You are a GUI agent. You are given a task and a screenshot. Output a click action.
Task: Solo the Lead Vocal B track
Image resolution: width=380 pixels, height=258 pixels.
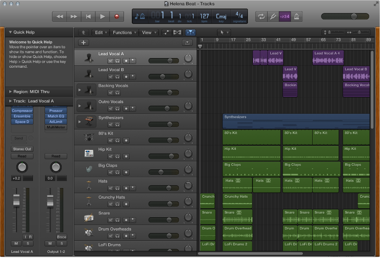click(x=117, y=77)
